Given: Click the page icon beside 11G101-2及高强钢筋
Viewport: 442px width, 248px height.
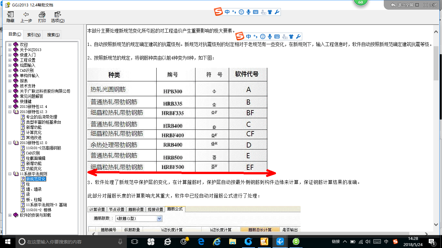Looking at the screenshot, I should pos(23,148).
